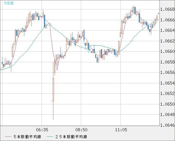Screen dimensions: 175x141
Task: Click the 11:05 time axis label
Action: click(121, 130)
